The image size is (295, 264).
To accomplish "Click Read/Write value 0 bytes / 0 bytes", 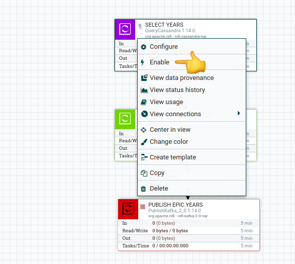I will [x=170, y=231].
